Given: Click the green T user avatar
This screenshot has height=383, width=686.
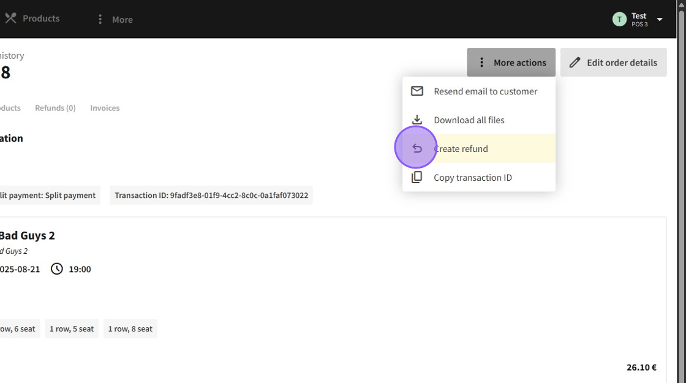Looking at the screenshot, I should pos(619,20).
